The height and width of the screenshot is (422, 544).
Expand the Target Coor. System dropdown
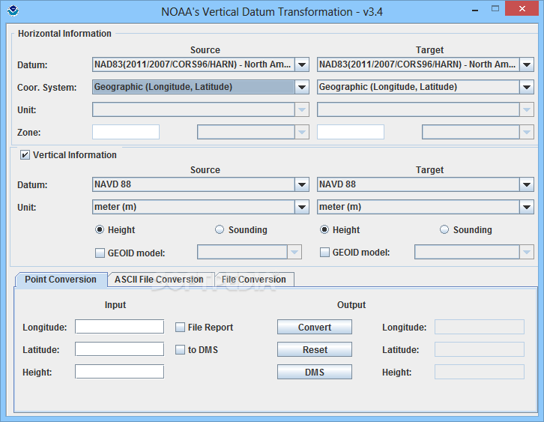click(x=426, y=87)
